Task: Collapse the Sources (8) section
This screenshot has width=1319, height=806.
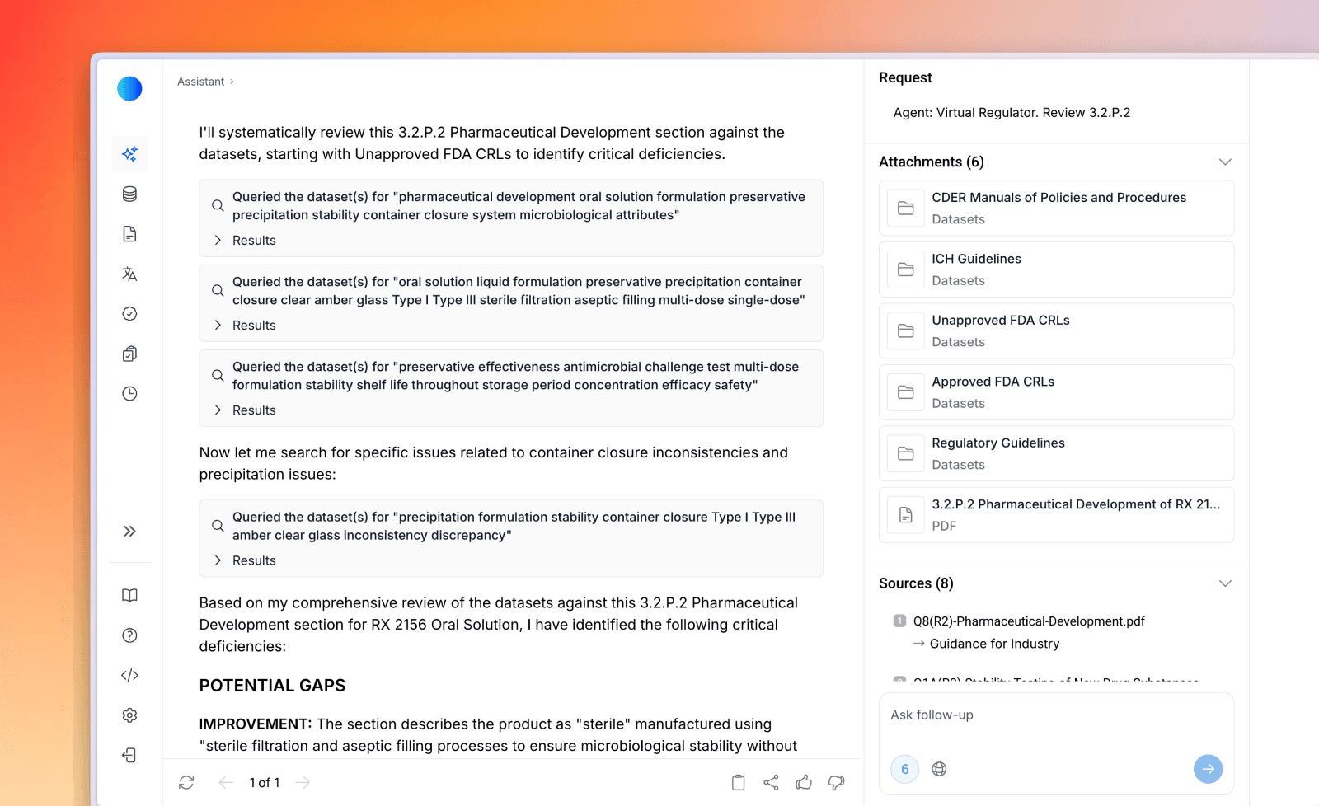Action: 1225,583
